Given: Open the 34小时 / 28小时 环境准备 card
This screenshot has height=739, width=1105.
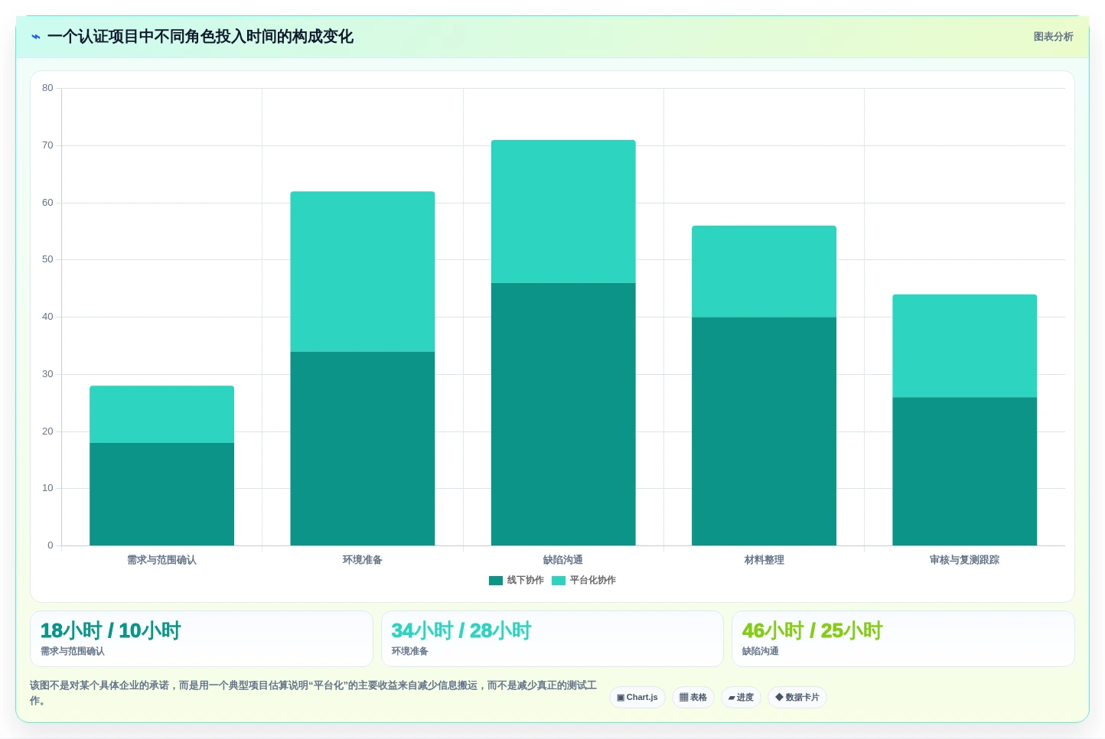Looking at the screenshot, I should [x=552, y=639].
